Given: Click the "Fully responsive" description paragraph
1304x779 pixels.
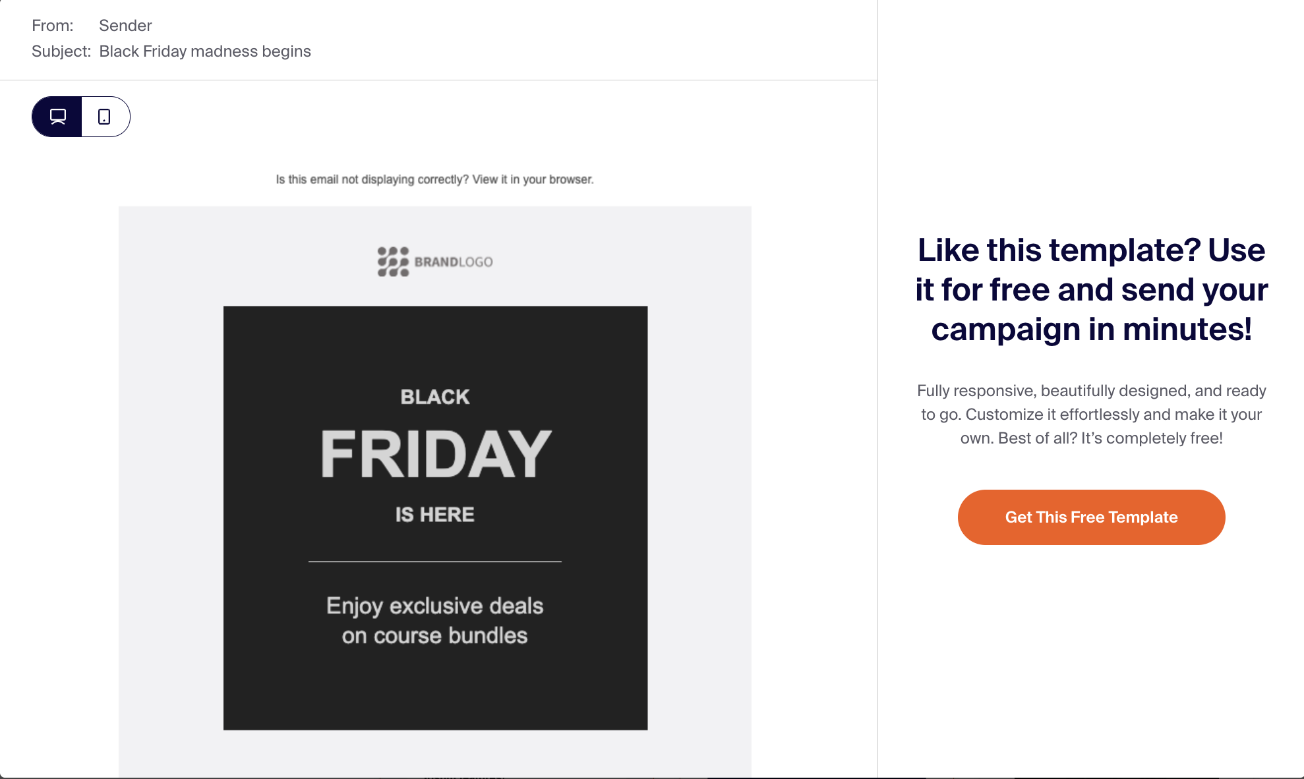Looking at the screenshot, I should (1091, 415).
